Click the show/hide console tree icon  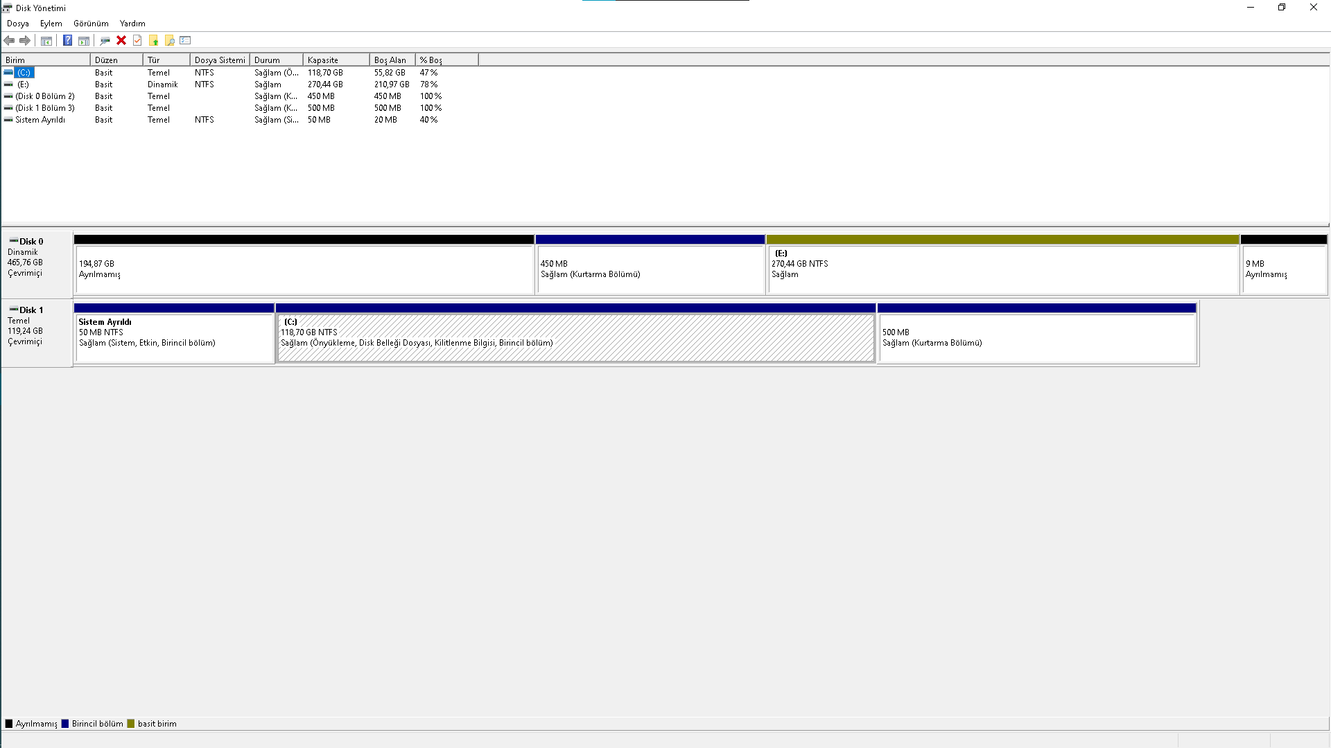click(x=46, y=40)
